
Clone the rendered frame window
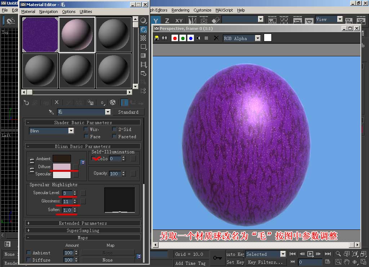pyautogui.click(x=164, y=38)
